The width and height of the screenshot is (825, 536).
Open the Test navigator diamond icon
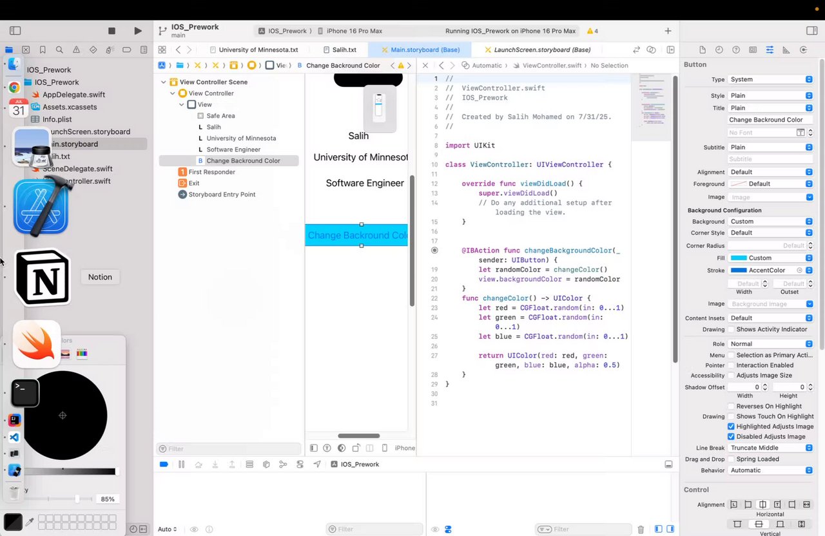93,50
